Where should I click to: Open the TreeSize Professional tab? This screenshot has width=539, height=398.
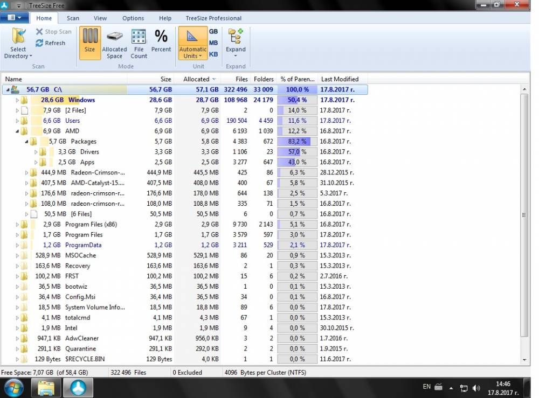(213, 18)
